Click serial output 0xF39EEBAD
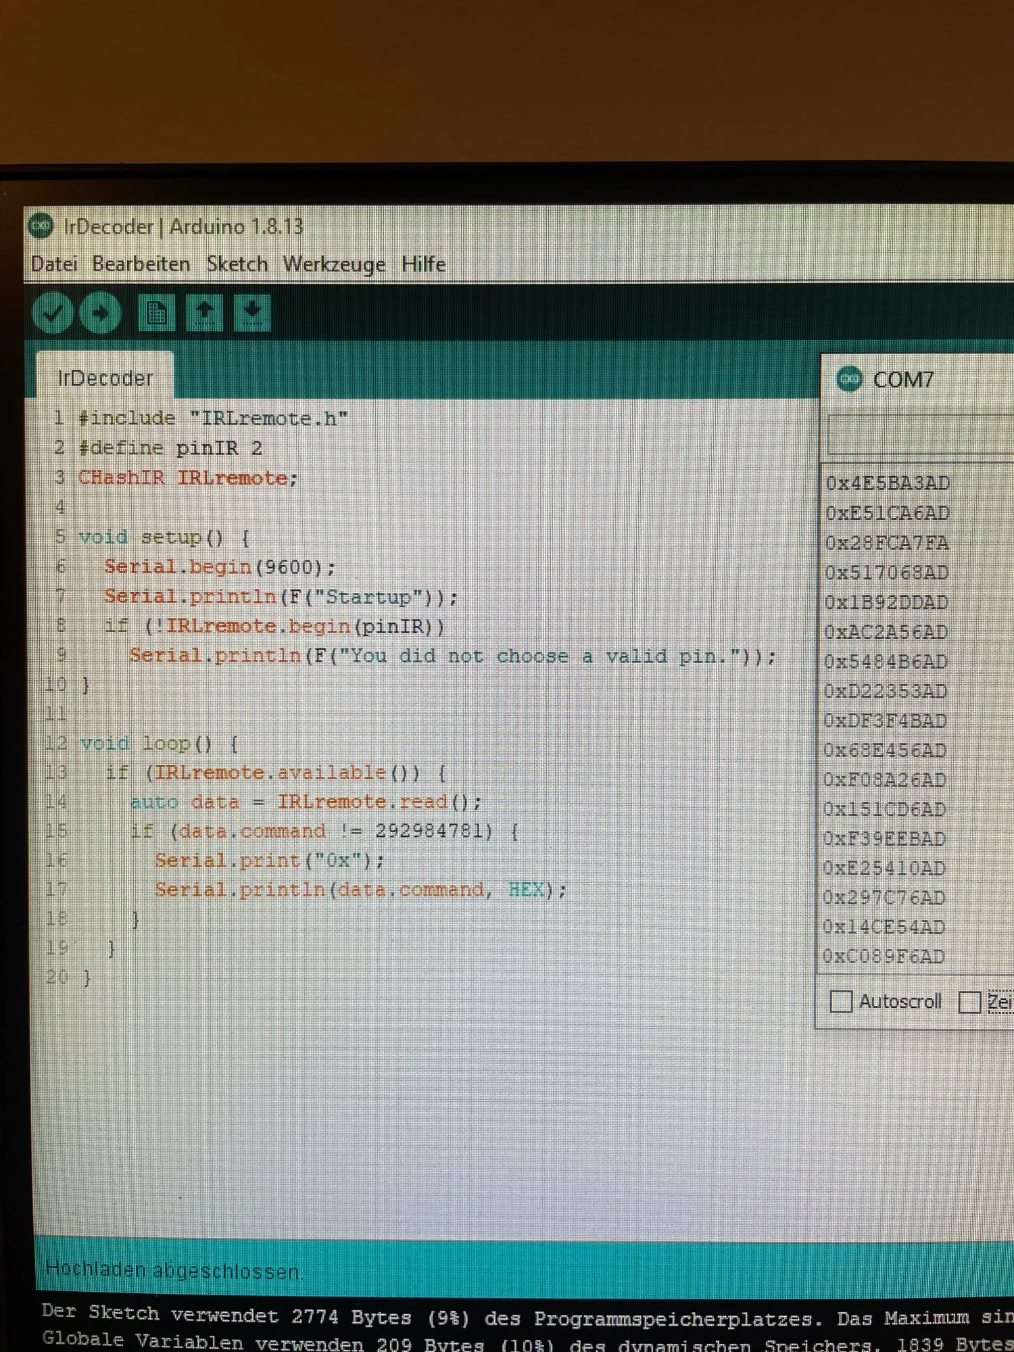 click(x=884, y=839)
